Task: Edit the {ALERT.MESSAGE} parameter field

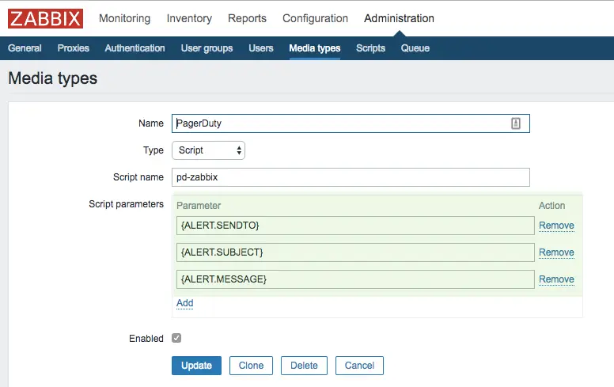Action: tap(355, 279)
